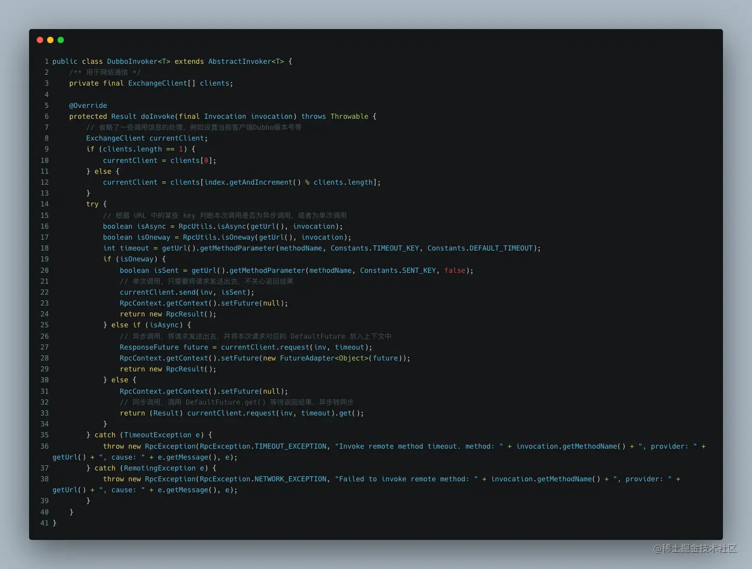
Task: Click the class name DubboInvoker<T>
Action: [138, 61]
